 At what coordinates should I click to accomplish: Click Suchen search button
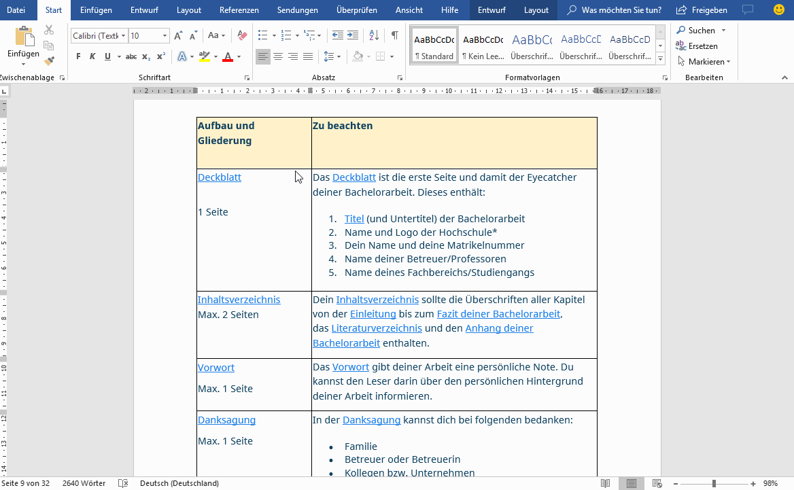(696, 31)
